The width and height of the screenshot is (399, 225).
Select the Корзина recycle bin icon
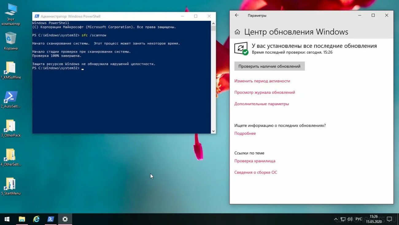pos(11,41)
